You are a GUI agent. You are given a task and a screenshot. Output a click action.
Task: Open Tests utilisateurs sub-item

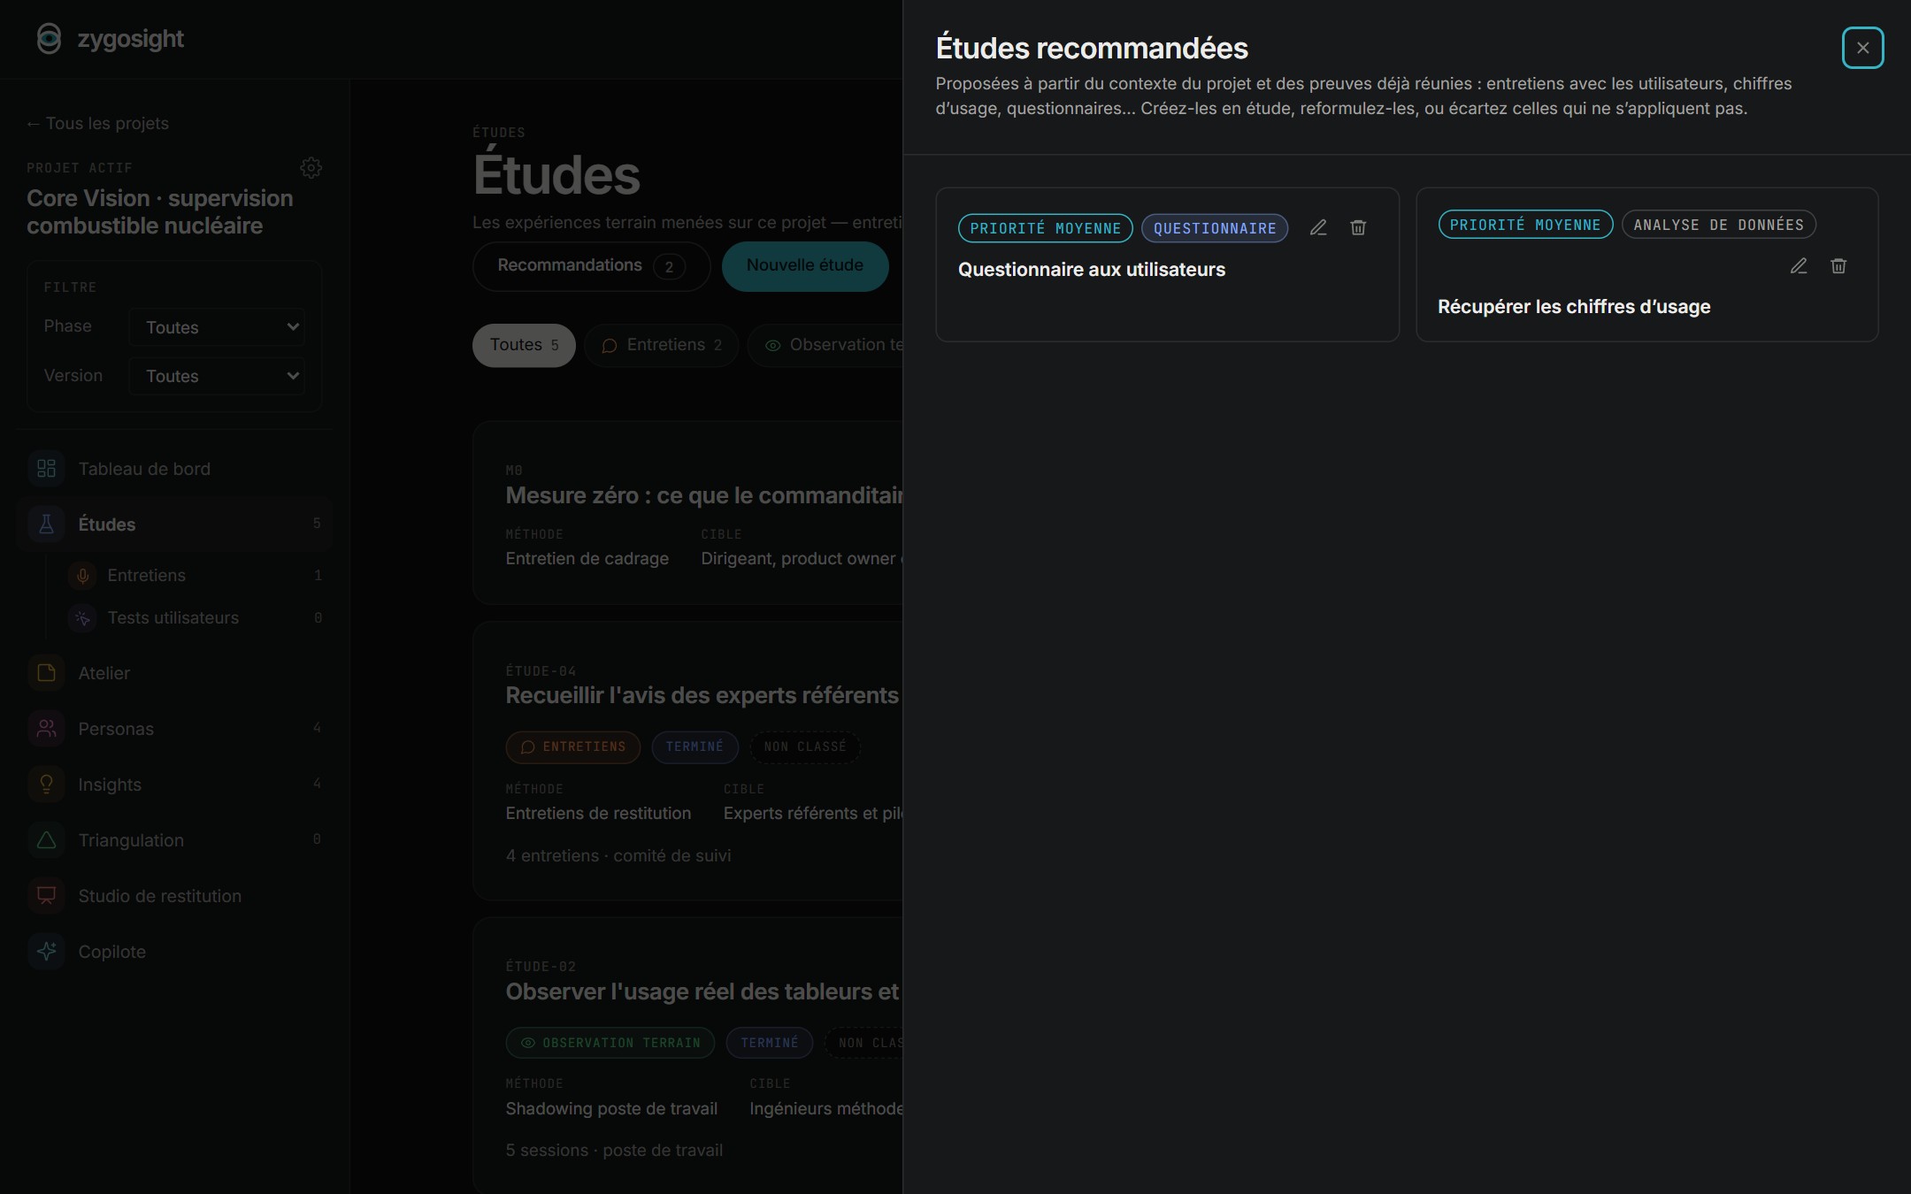pos(195,618)
